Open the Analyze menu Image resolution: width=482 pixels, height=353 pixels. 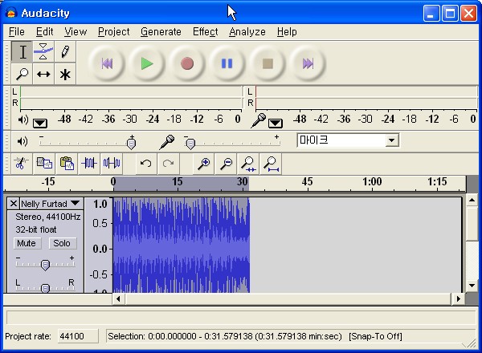tap(247, 31)
